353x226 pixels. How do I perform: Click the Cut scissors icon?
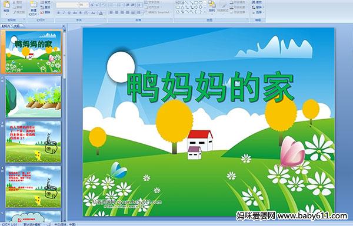pyautogui.click(x=14, y=2)
